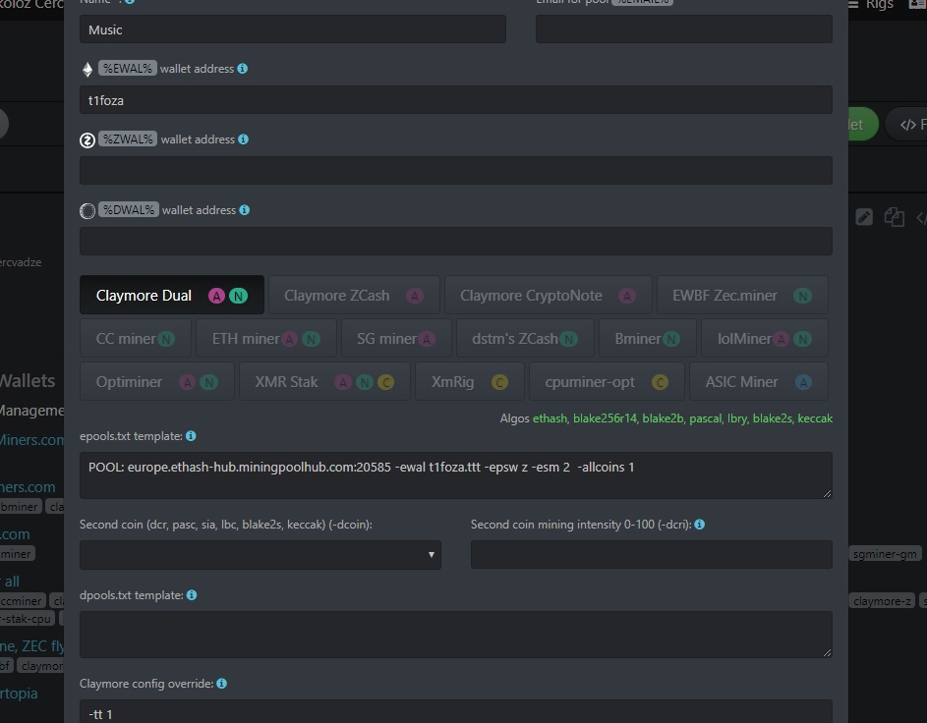Open the Second coin dropdown
Screen dimensions: 927x723
pyautogui.click(x=261, y=555)
